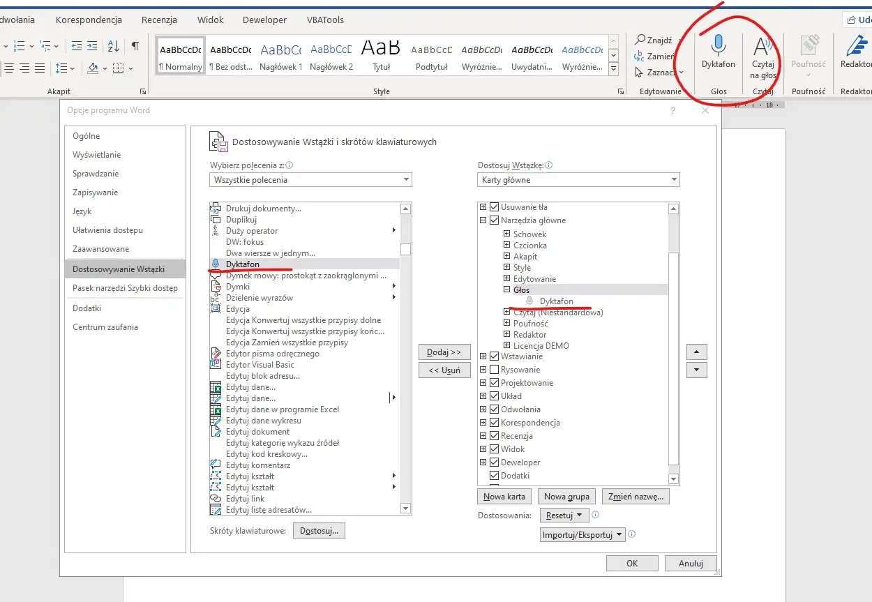872x602 pixels.
Task: Click the move up arrow button
Action: tap(697, 352)
